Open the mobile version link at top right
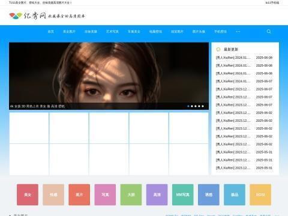Viewport: 288px width, 216px height. (272, 2)
